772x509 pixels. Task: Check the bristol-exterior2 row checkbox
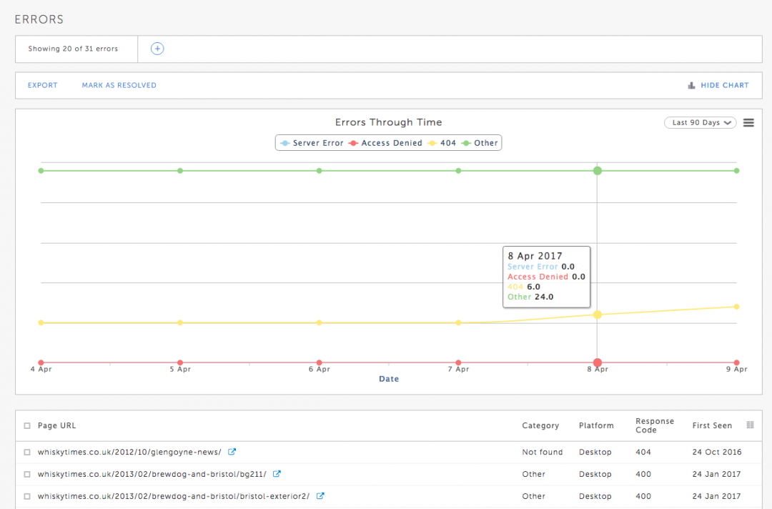[x=27, y=496]
